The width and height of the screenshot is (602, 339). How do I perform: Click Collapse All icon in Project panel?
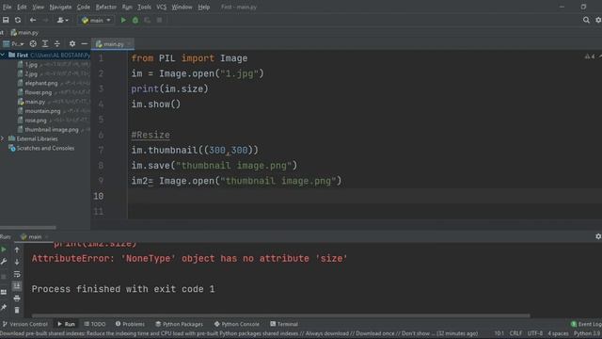point(56,44)
